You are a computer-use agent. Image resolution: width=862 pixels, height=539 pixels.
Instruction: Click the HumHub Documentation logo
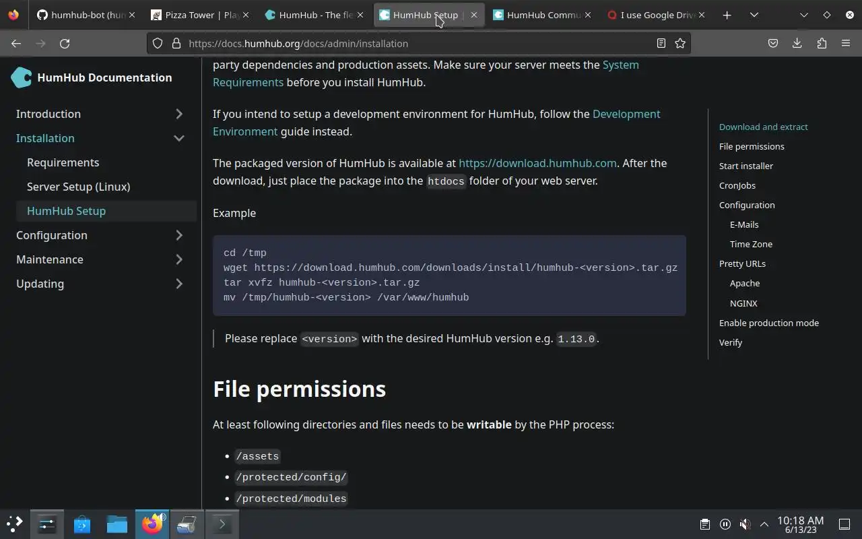(x=92, y=77)
